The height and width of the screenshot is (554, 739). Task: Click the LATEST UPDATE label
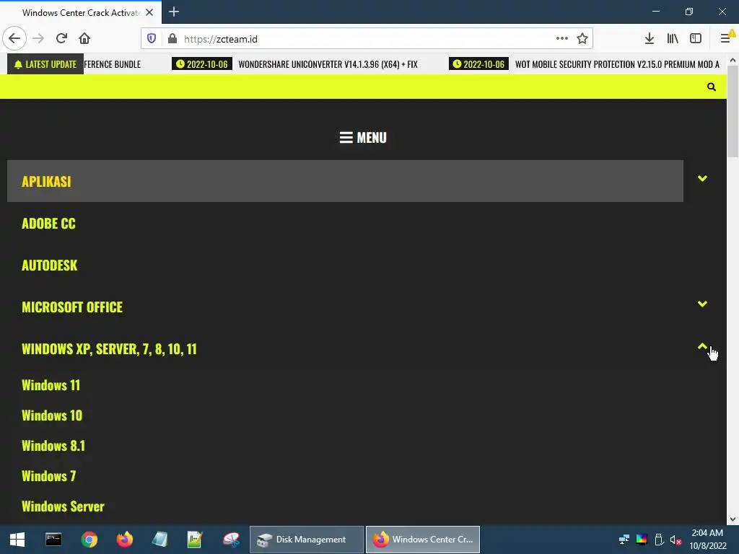pos(45,64)
